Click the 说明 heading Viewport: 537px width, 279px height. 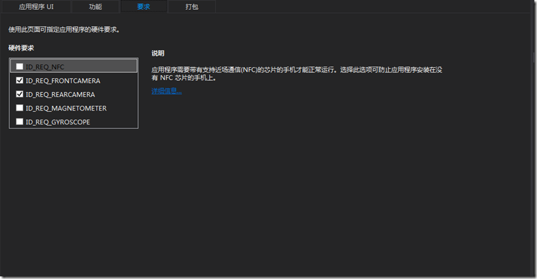click(158, 53)
